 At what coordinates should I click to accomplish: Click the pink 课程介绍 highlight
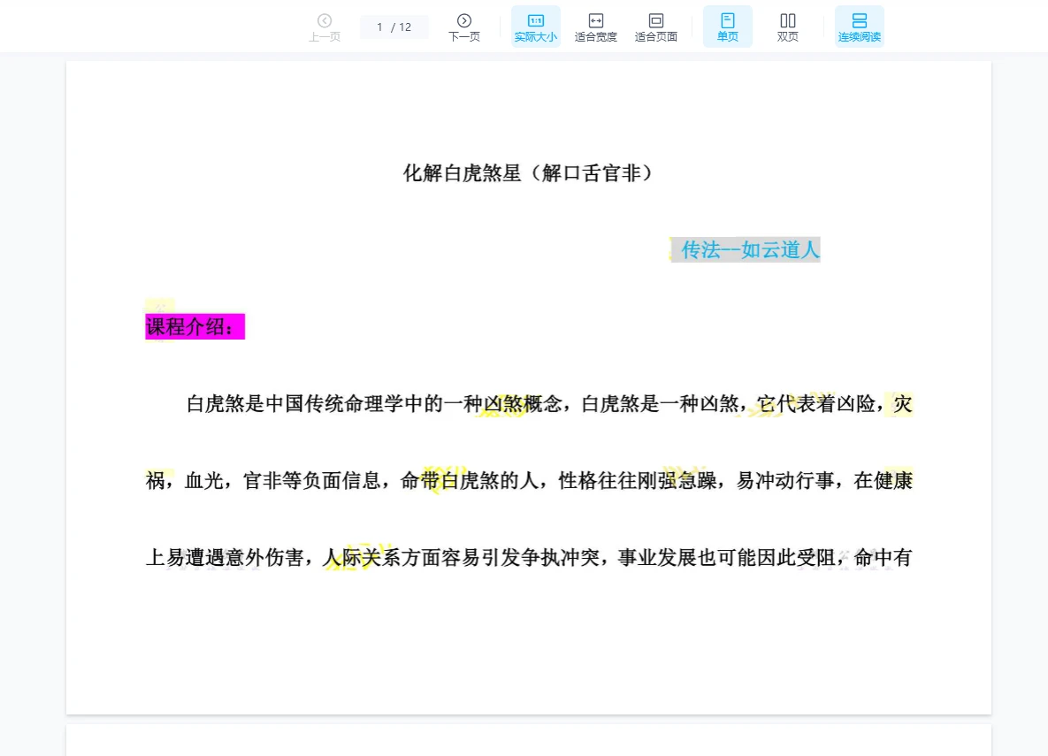tap(195, 326)
